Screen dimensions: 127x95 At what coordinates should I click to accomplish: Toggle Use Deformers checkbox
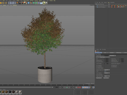(120, 67)
